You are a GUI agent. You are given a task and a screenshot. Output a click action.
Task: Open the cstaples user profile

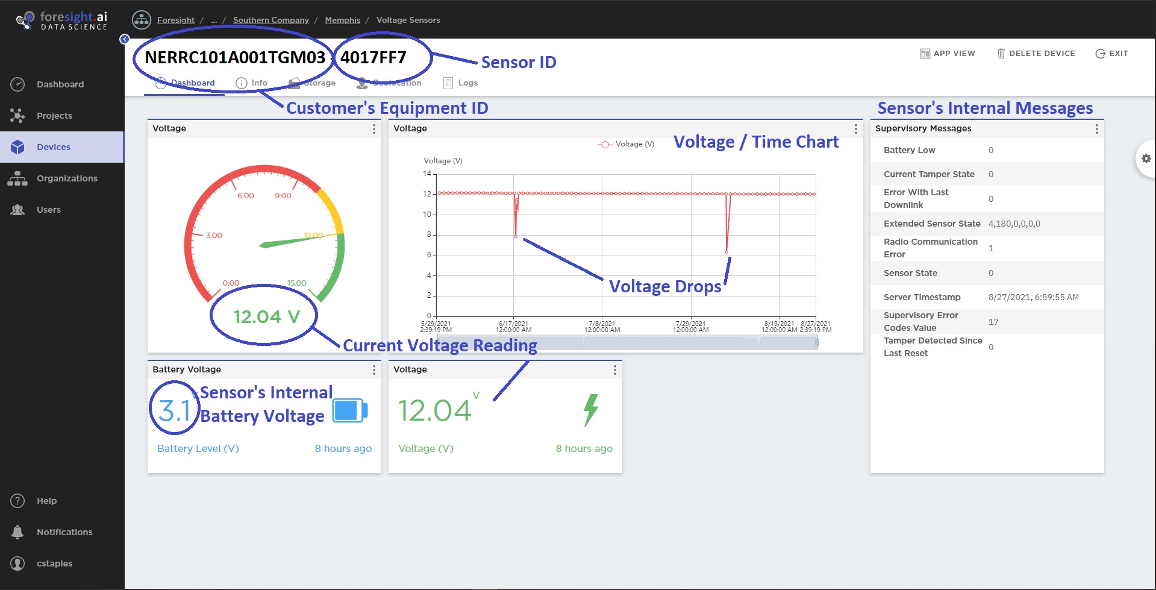pos(54,563)
